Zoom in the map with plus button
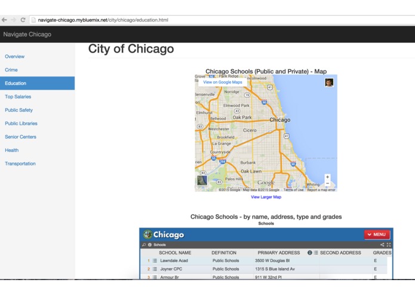The height and width of the screenshot is (295, 415). pyautogui.click(x=327, y=177)
